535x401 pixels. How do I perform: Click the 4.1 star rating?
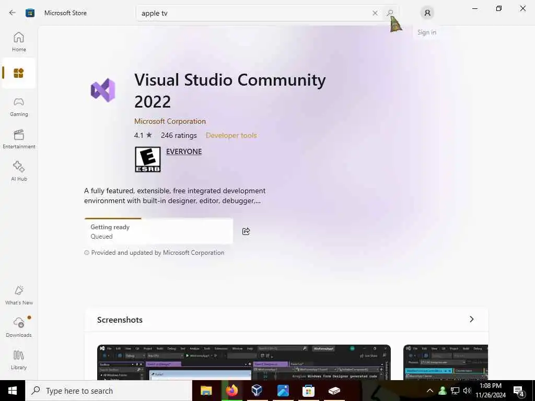(143, 135)
